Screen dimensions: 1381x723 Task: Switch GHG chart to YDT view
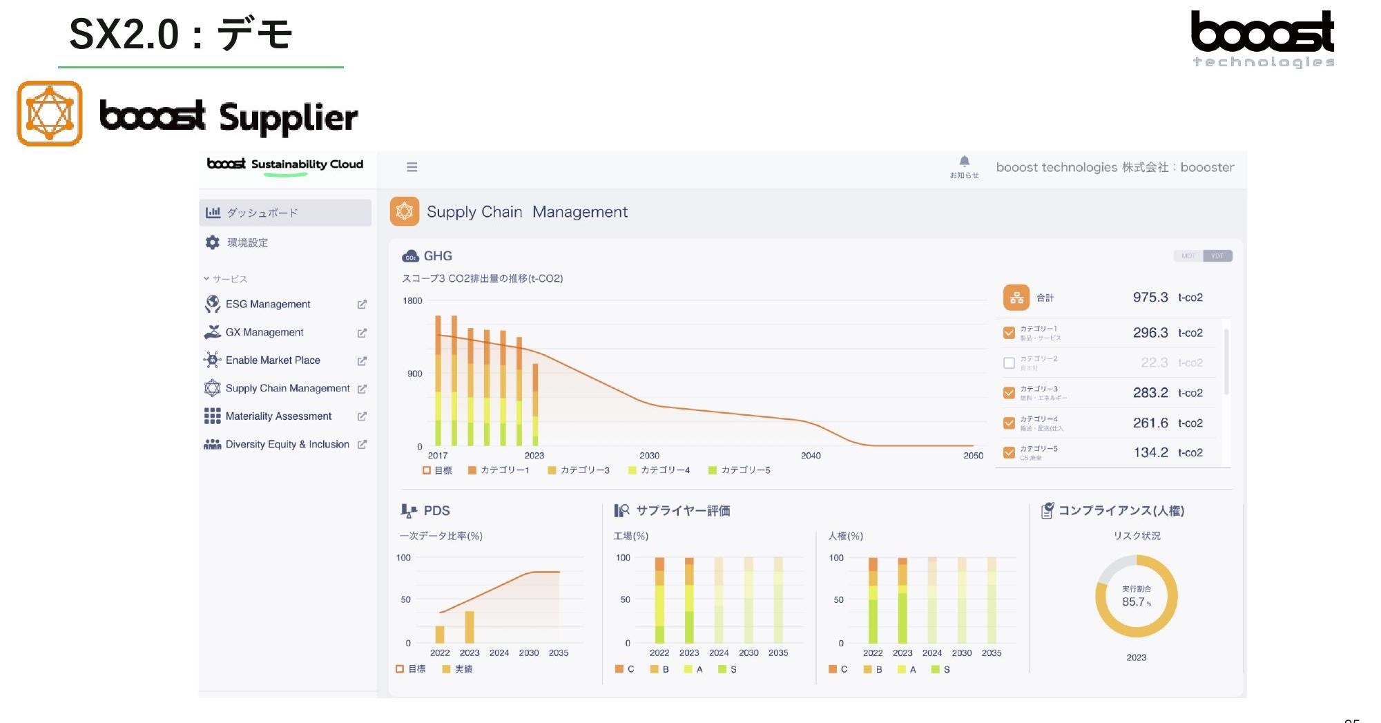coord(1217,256)
